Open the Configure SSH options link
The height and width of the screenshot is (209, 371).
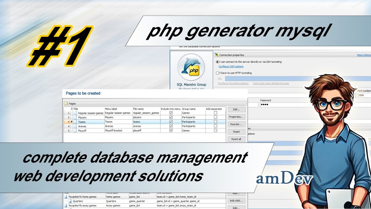tap(231, 66)
